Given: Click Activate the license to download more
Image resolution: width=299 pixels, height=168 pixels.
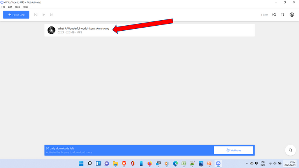Looking at the screenshot, I should coord(69,152).
